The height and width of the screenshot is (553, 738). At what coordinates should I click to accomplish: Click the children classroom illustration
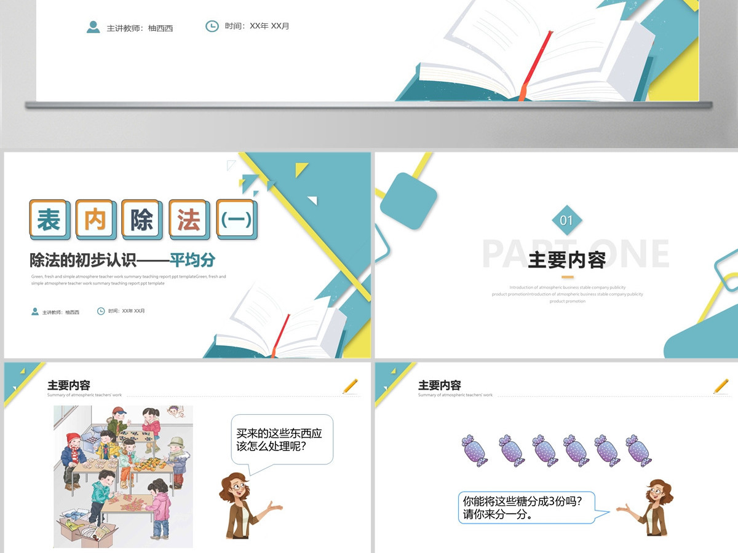pos(123,476)
